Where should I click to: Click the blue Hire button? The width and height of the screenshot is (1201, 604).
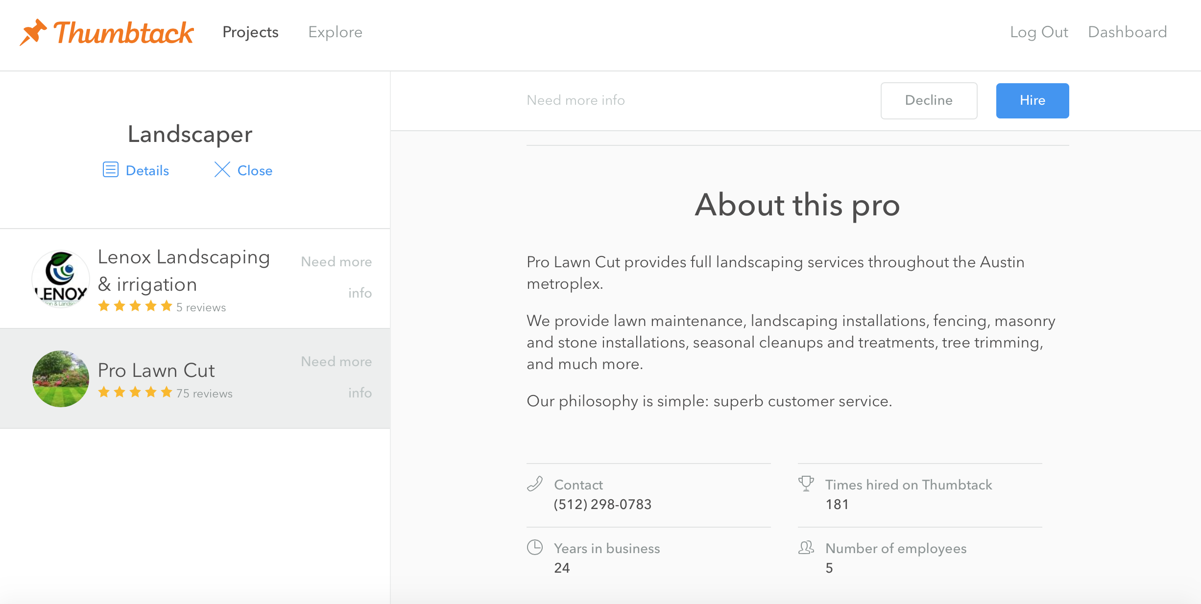click(x=1033, y=100)
